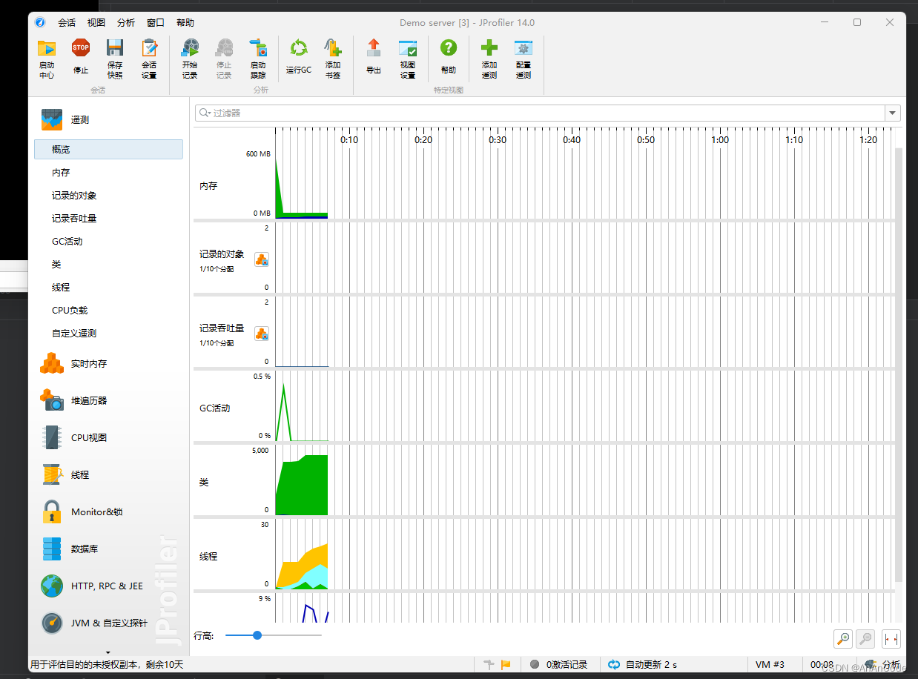Image resolution: width=918 pixels, height=679 pixels.
Task: Select GC活动 in telemetry list
Action: tap(67, 242)
